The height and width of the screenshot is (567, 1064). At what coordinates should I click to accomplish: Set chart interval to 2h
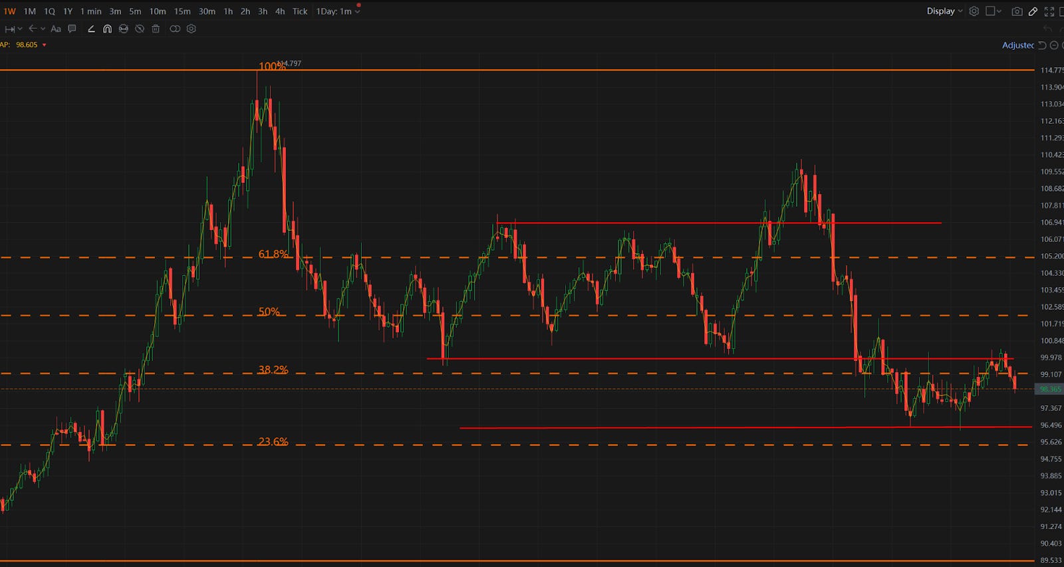[x=245, y=11]
